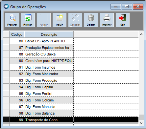The height and width of the screenshot is (129, 146).
Task: Minimize the Grupo de Operações window
Action: [116, 7]
